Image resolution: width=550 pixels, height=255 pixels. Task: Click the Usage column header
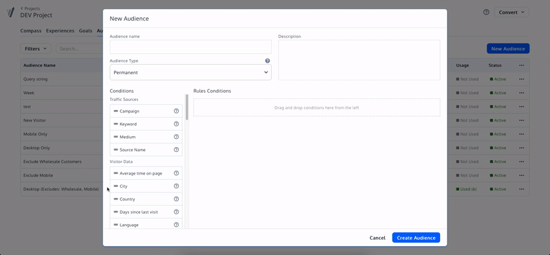tap(462, 65)
